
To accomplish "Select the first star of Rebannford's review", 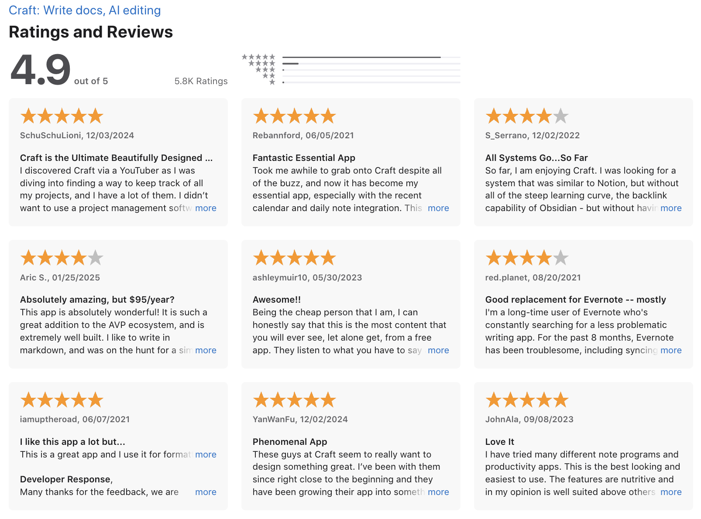I will [261, 116].
